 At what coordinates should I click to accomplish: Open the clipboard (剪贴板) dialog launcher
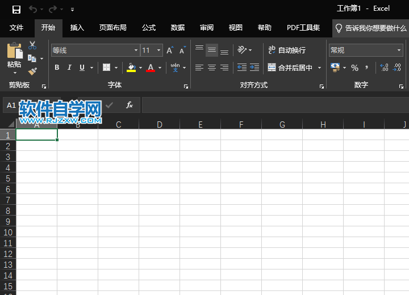tap(44, 87)
